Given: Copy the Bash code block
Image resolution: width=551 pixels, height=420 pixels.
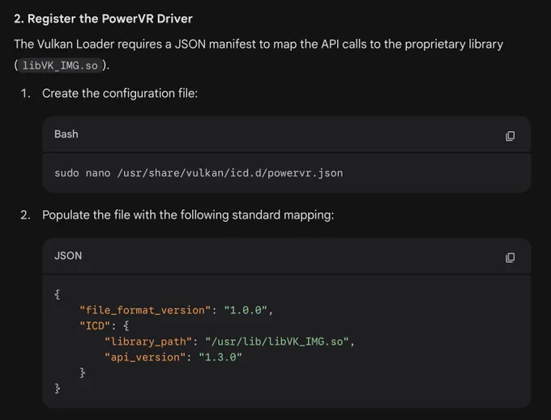Looking at the screenshot, I should pos(510,136).
